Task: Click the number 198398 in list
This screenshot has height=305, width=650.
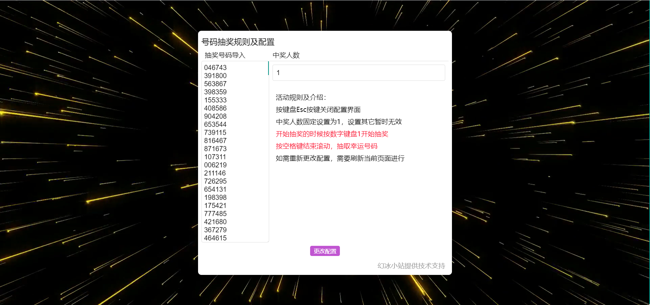Action: [x=215, y=197]
